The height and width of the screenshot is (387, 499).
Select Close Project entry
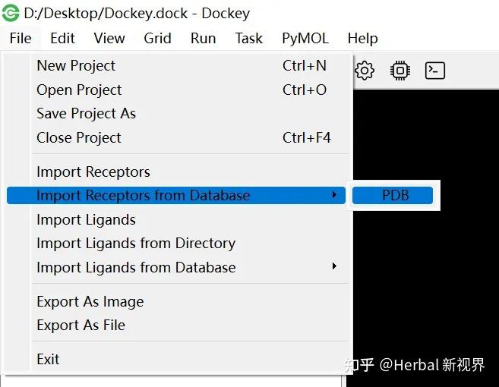point(79,137)
